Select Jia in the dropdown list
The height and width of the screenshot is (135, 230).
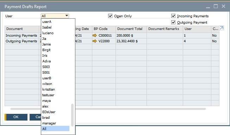click(x=55, y=38)
